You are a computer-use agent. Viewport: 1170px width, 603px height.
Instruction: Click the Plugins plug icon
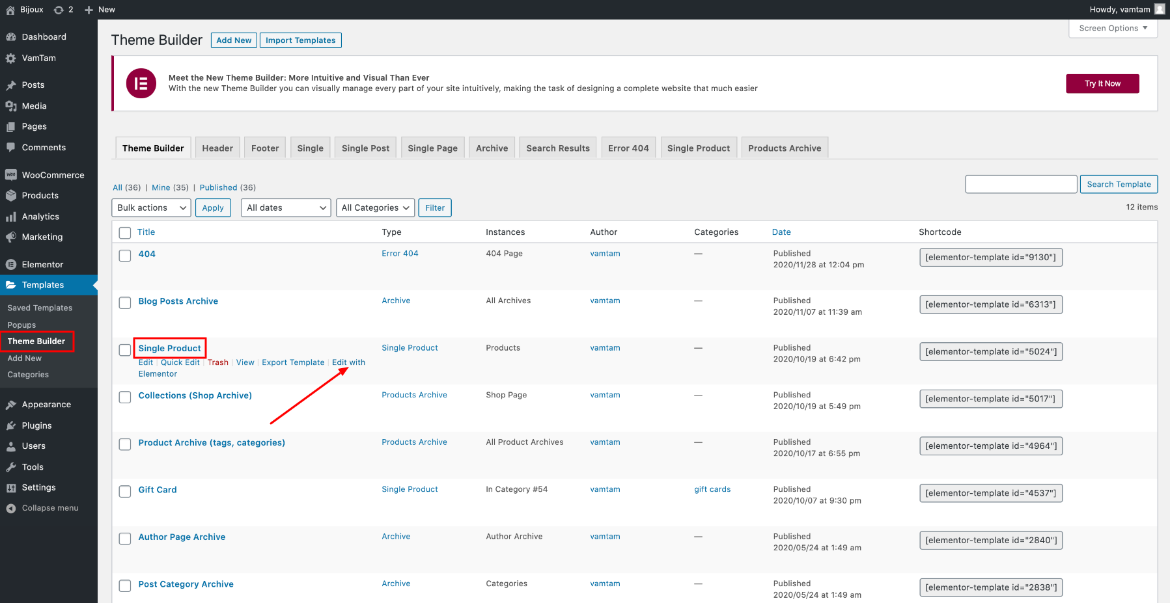pyautogui.click(x=11, y=425)
